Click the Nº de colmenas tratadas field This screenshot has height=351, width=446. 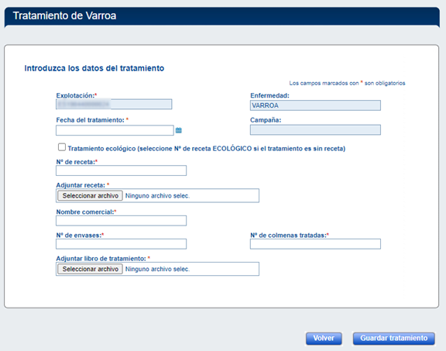[x=315, y=244]
